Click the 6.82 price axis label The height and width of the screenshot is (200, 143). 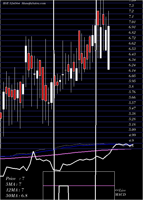pyautogui.click(x=132, y=33)
